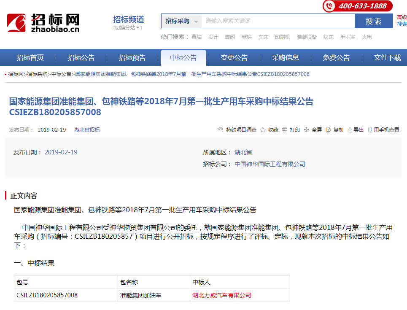Click the blue 2019-02-19 date link

[x=61, y=152]
